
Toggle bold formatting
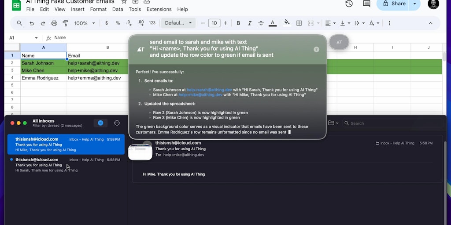tap(238, 23)
